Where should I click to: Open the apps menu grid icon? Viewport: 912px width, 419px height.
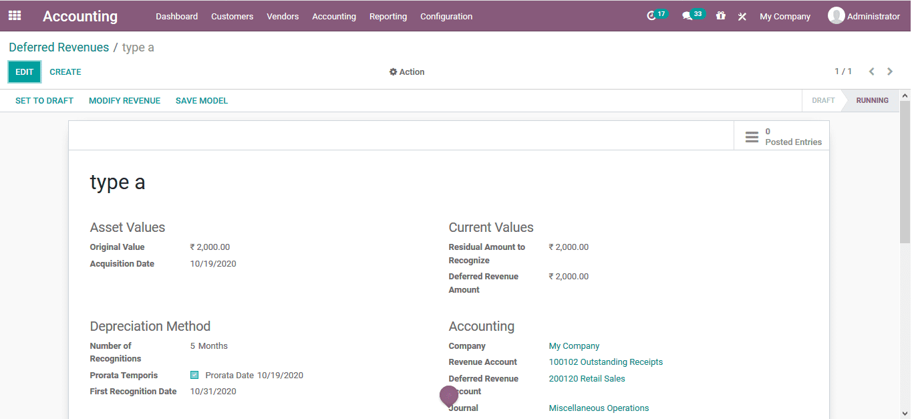14,15
